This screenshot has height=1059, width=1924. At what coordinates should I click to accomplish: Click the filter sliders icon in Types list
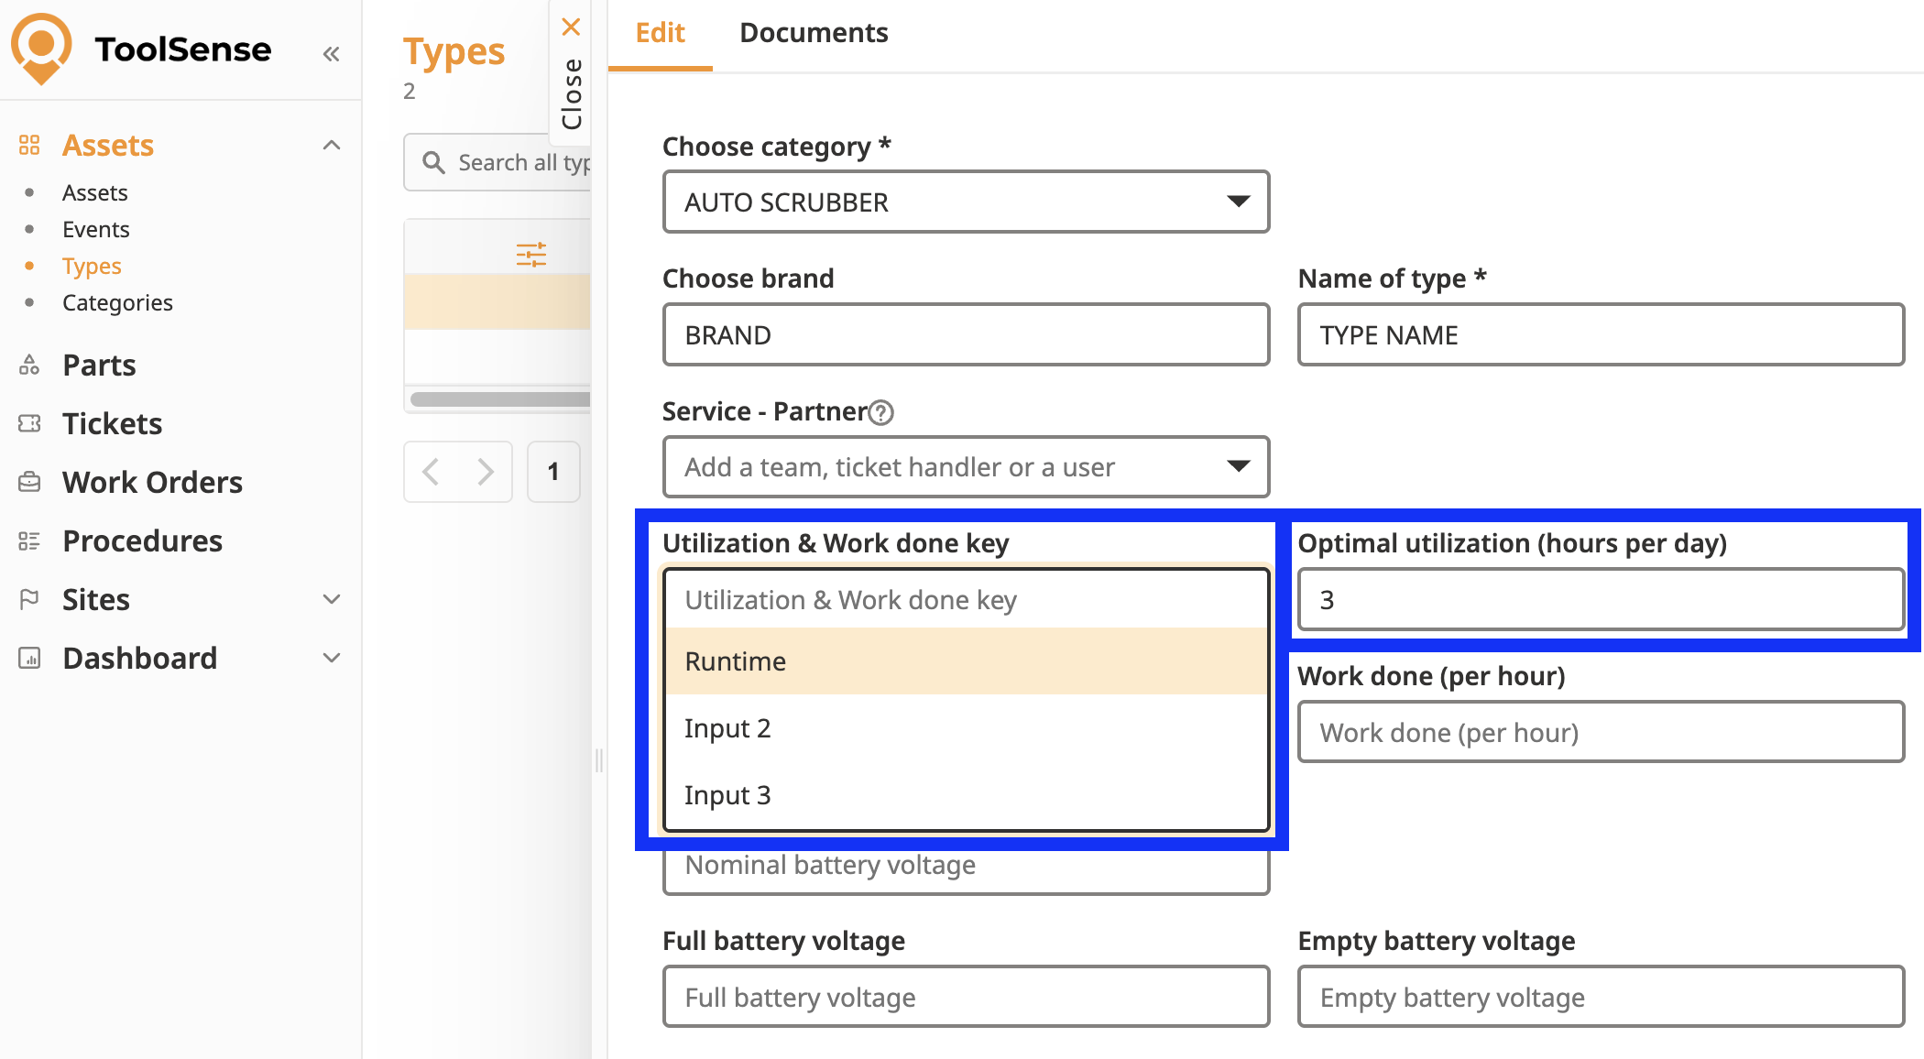(x=530, y=254)
